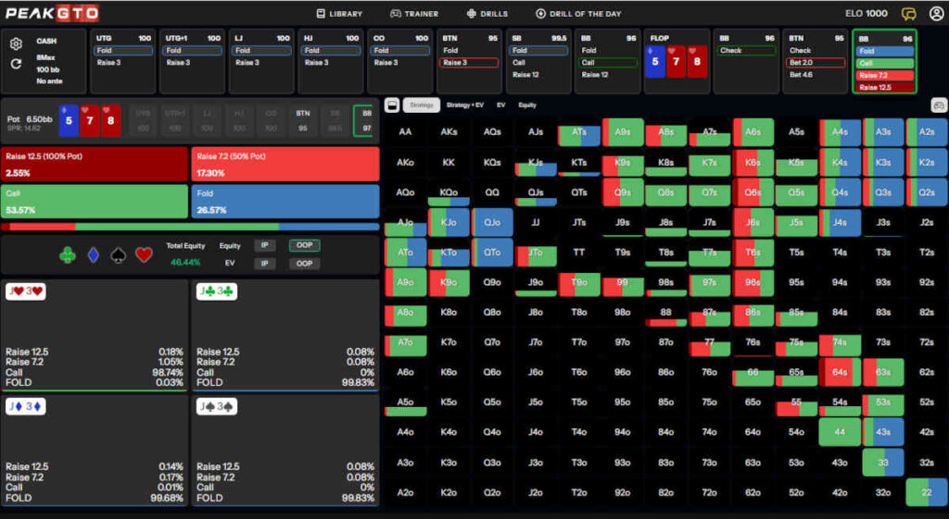Open the chat feedback icon near ELO
949x519 pixels.
907,14
